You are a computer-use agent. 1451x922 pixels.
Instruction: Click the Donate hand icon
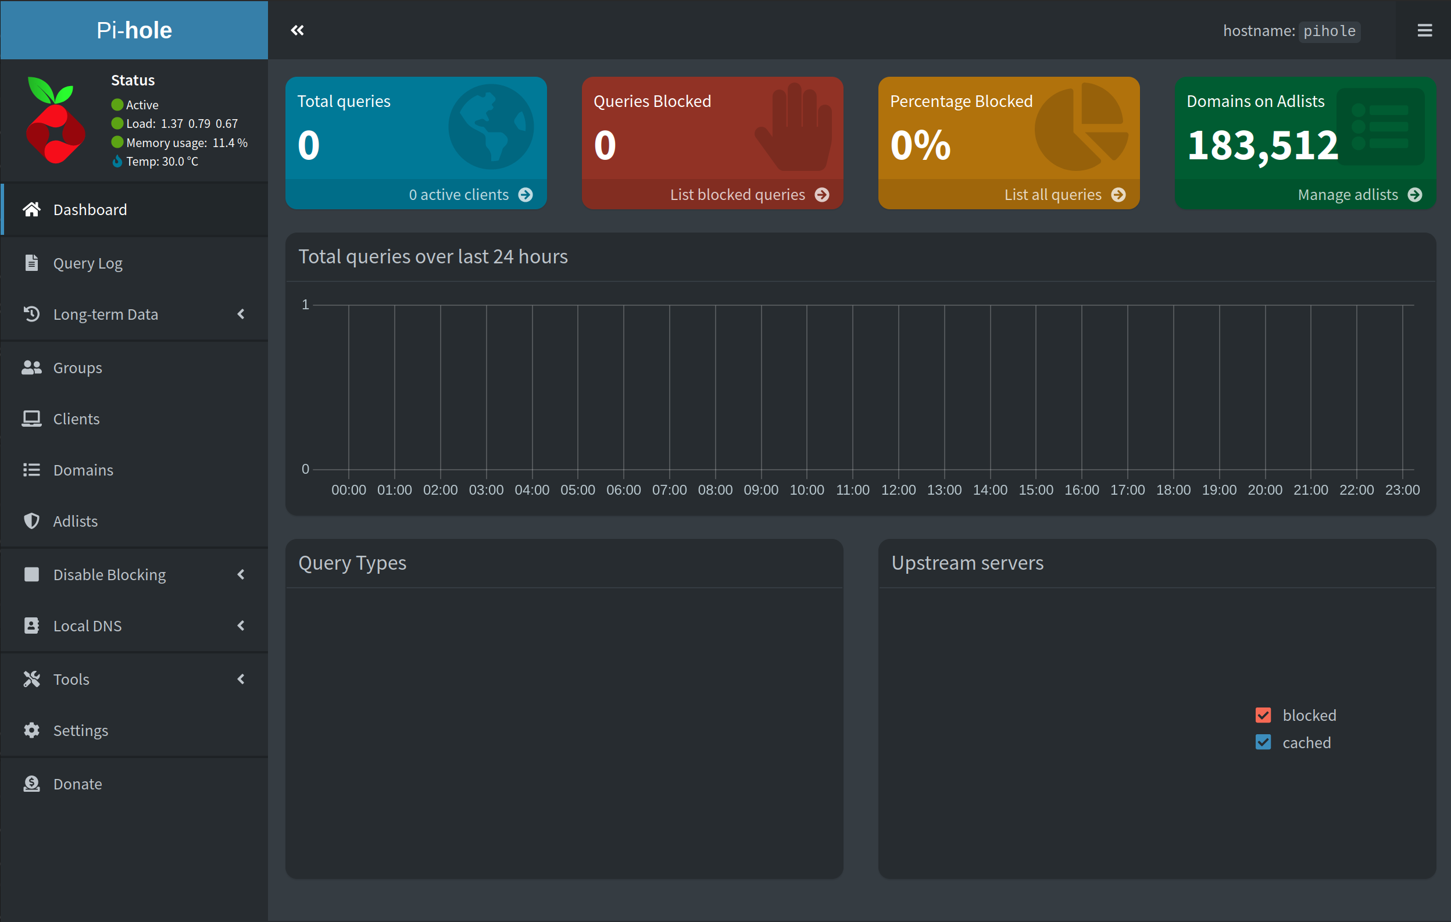click(31, 784)
